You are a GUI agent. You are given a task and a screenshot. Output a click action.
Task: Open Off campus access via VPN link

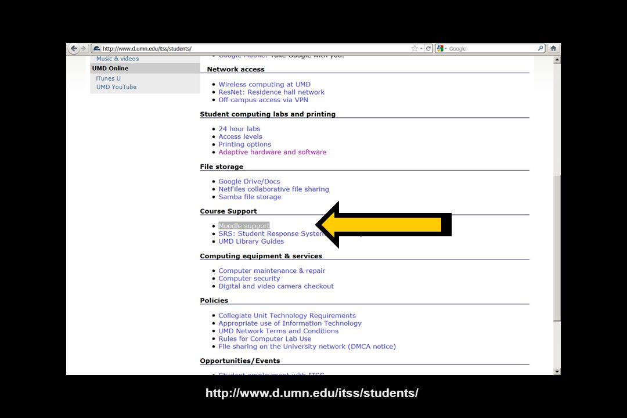click(263, 100)
